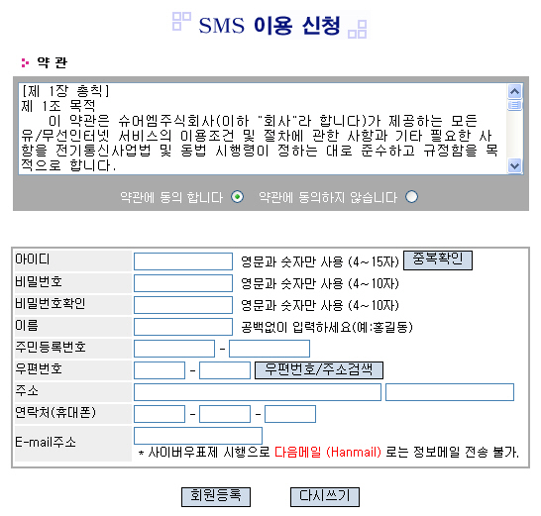Select '약관에 동의하지 않습니다' radio button
This screenshot has width=541, height=516.
[x=411, y=197]
